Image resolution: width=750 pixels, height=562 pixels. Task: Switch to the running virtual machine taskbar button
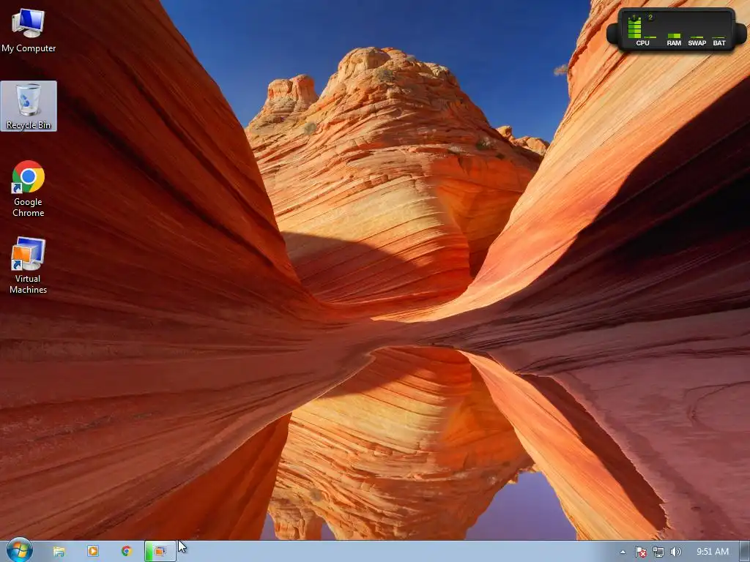tap(160, 552)
